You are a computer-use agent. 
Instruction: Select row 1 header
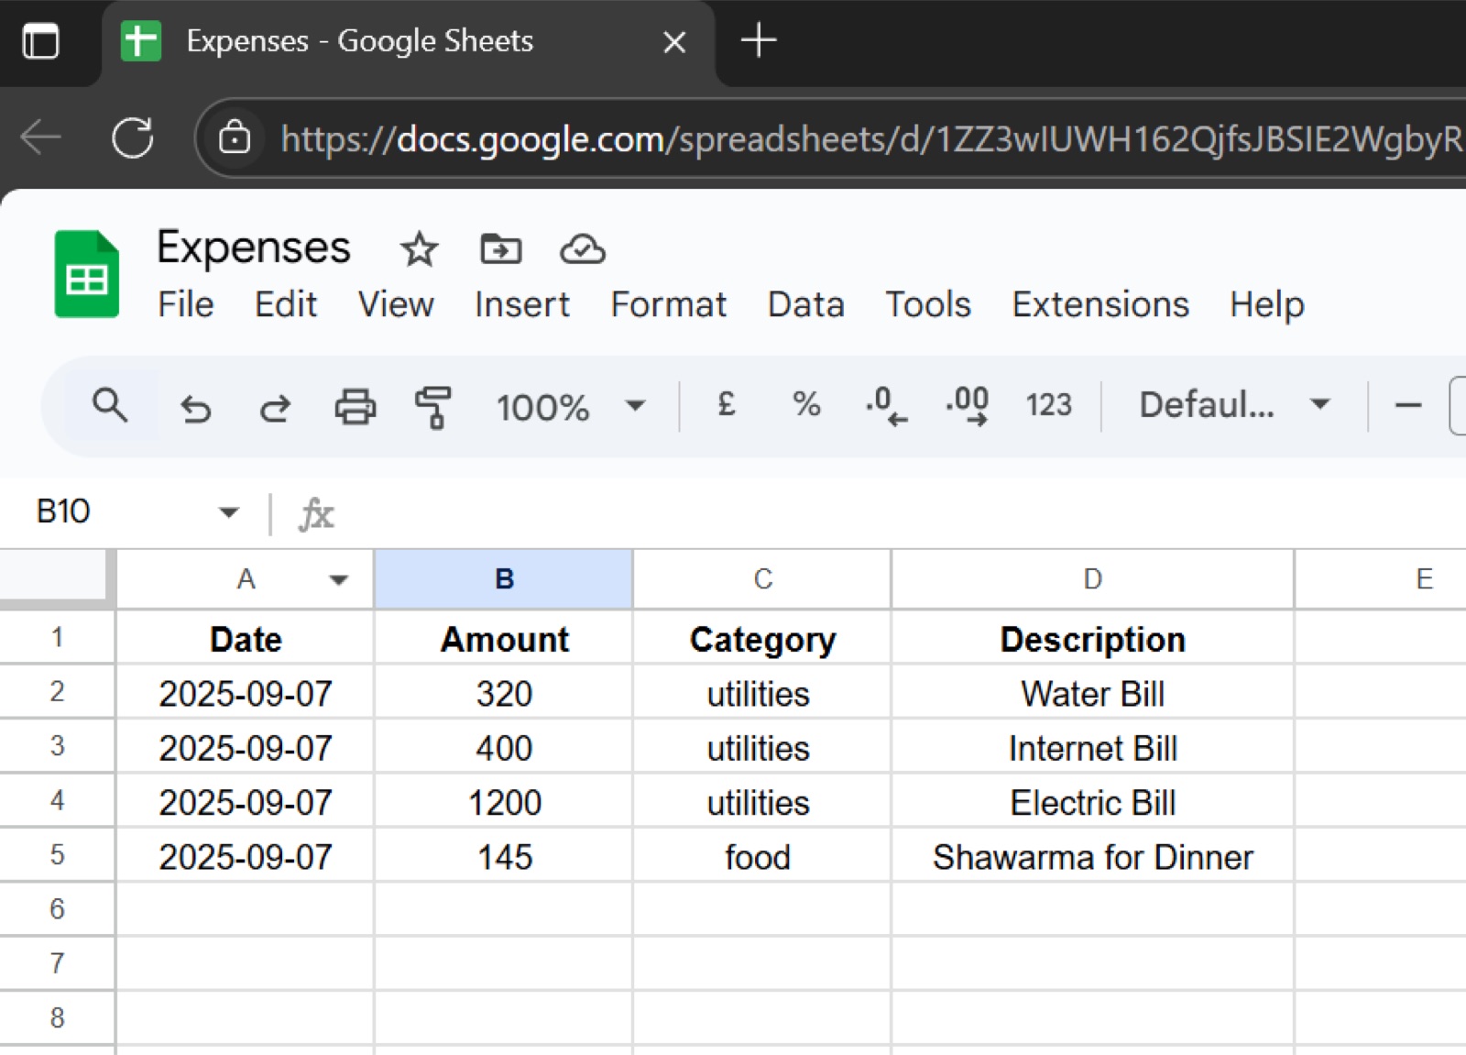click(x=57, y=637)
